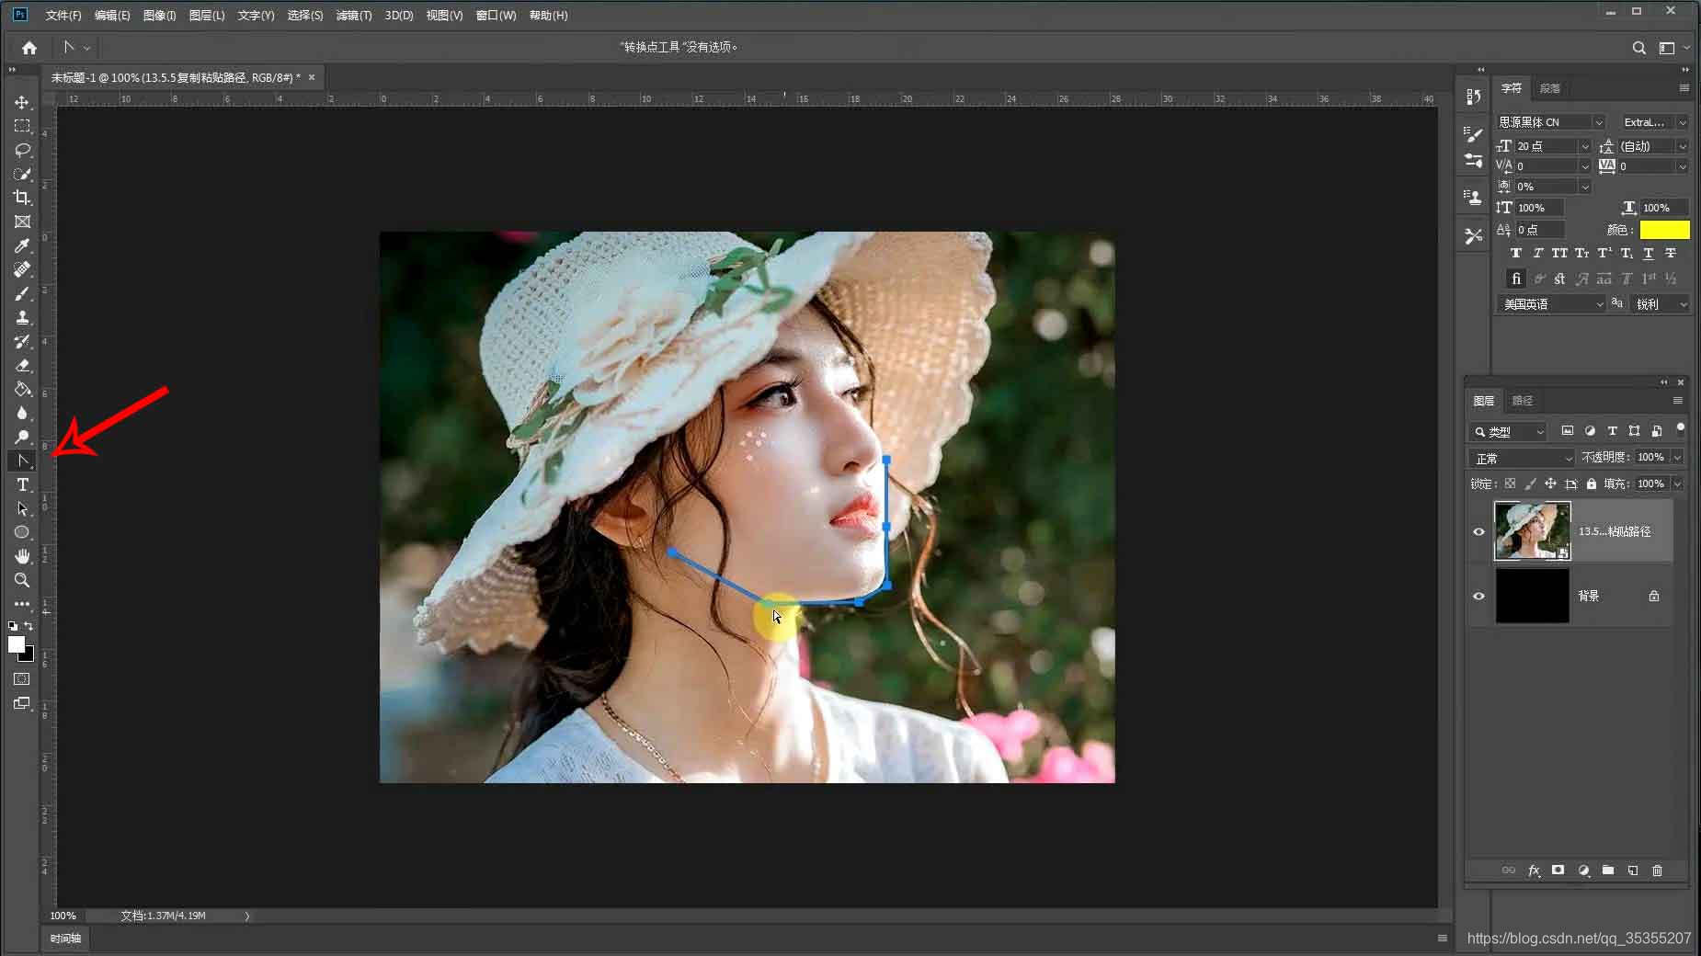Switch to the 段落 tab
This screenshot has height=956, width=1701.
[x=1550, y=88]
